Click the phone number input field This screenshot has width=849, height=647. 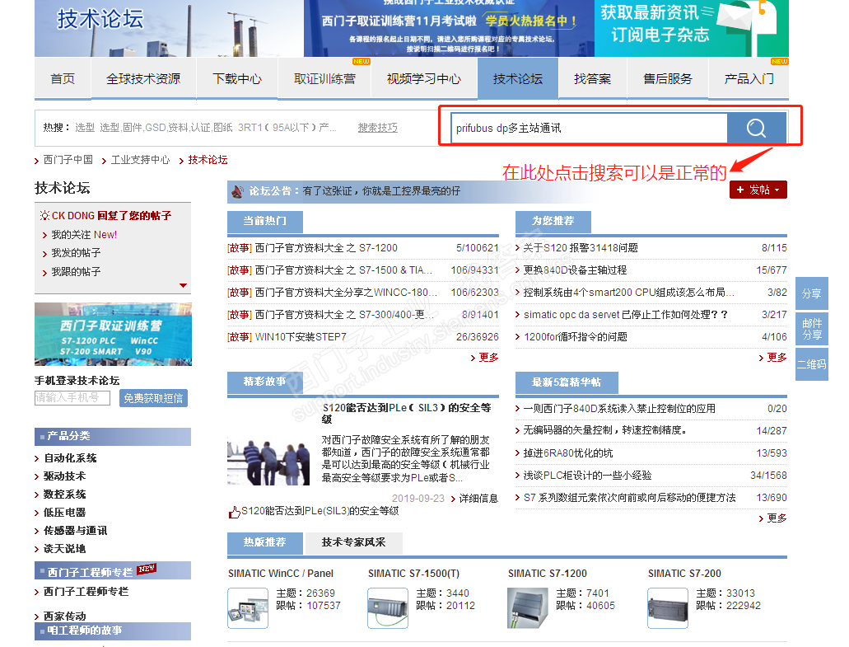[x=72, y=398]
